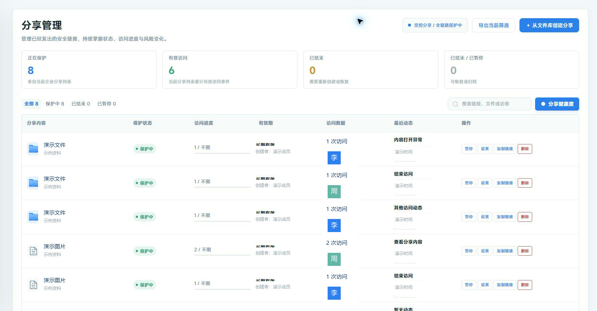Click 周 avatar in 演示文件 结束访问 row
The width and height of the screenshot is (597, 311).
click(x=334, y=191)
